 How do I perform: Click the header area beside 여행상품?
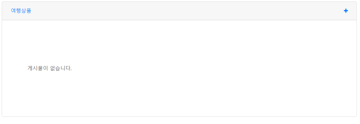179,11
